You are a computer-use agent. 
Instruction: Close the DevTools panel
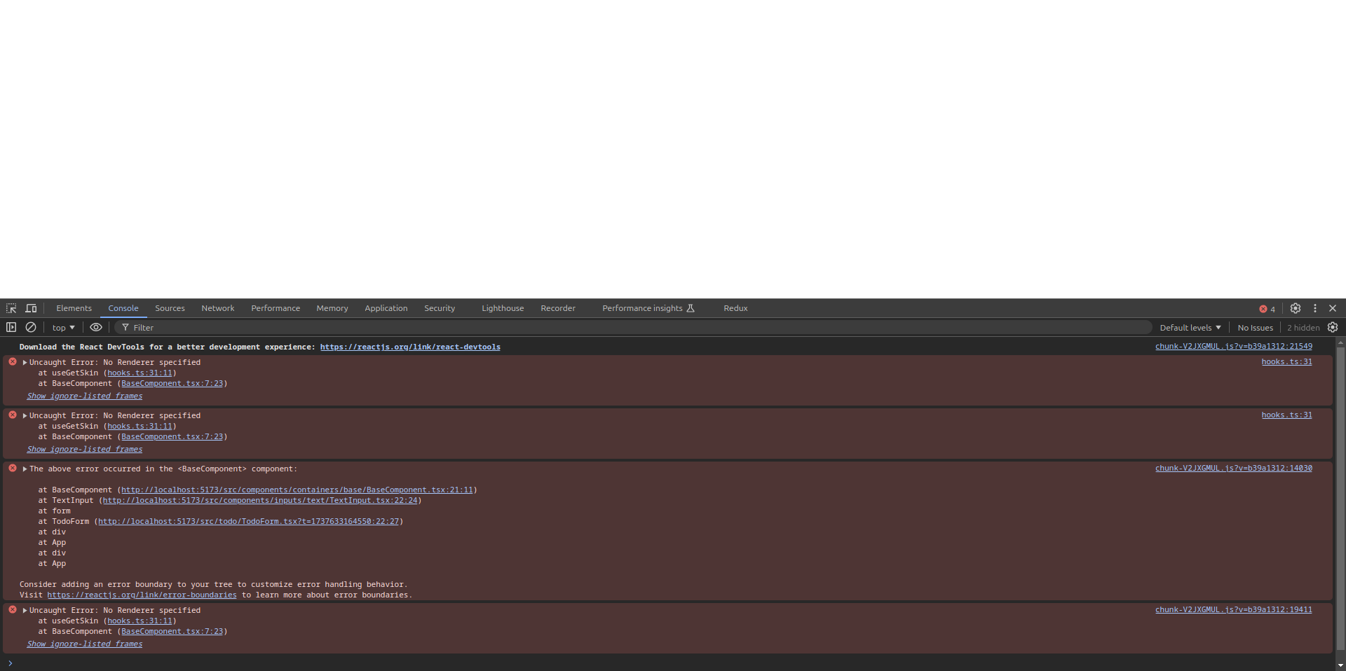(1333, 308)
